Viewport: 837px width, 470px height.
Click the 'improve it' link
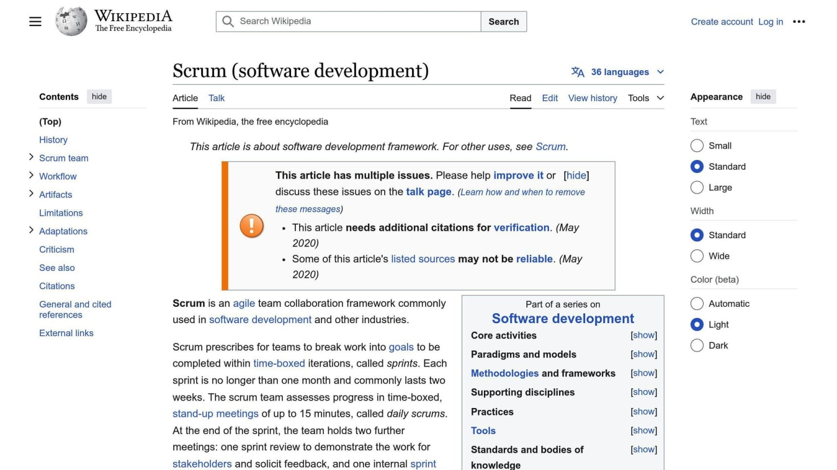pyautogui.click(x=518, y=175)
